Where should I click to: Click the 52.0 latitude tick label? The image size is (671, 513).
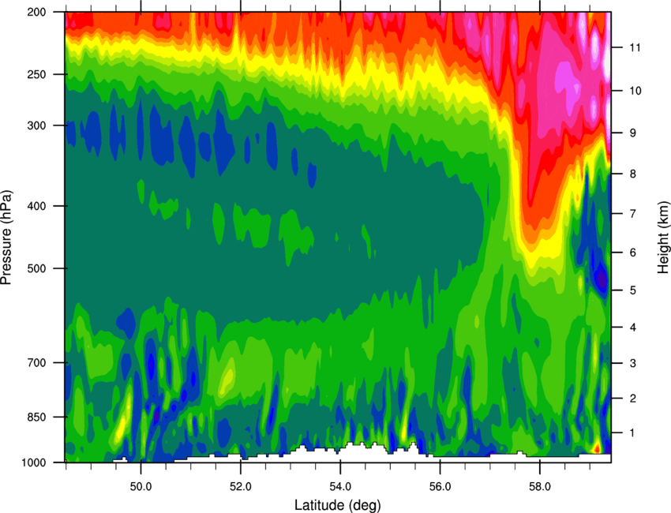241,486
